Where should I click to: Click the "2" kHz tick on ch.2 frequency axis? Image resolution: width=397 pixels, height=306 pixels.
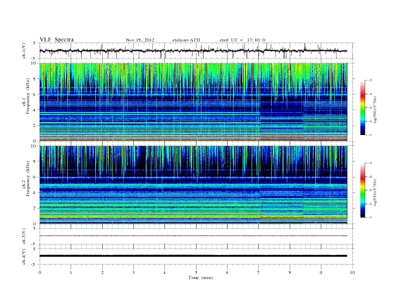(x=35, y=208)
